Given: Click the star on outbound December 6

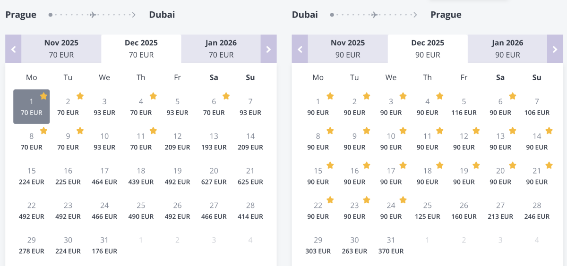Looking at the screenshot, I should (x=226, y=96).
